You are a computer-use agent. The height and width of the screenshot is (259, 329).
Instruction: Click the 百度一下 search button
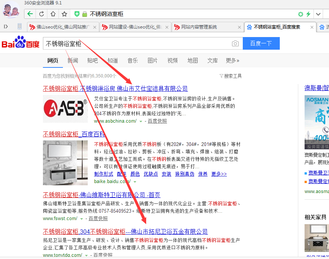261,43
